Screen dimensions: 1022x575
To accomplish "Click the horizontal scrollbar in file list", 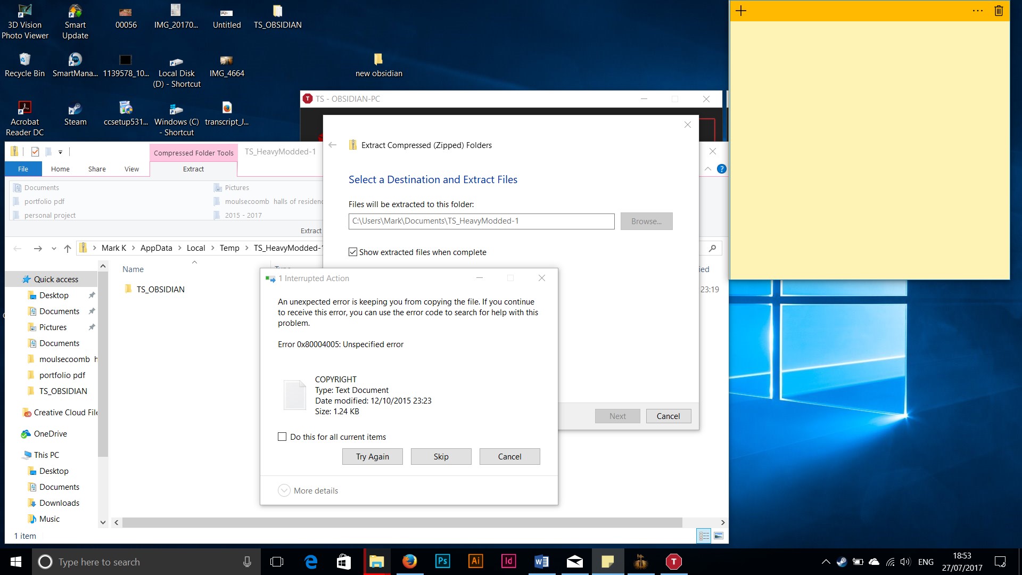I will coord(402,522).
